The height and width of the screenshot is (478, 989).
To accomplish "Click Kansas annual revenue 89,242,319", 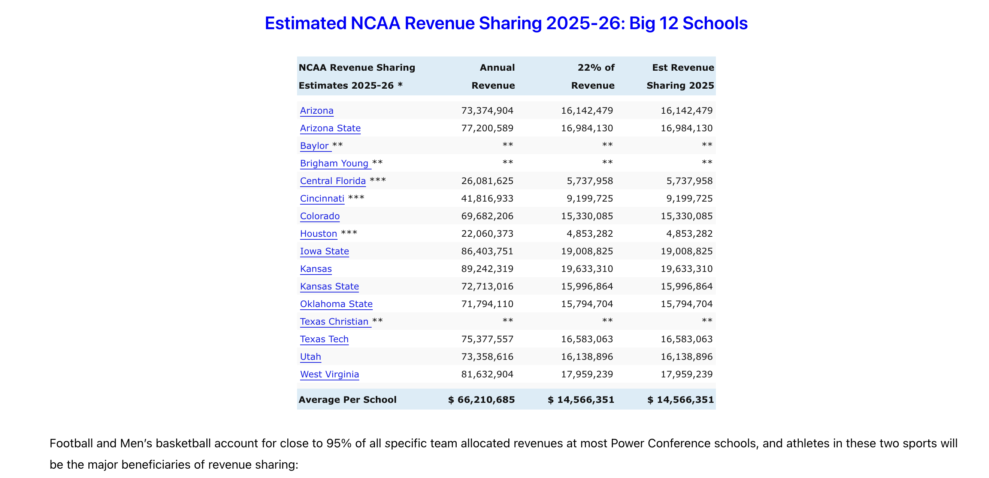I will click(487, 269).
